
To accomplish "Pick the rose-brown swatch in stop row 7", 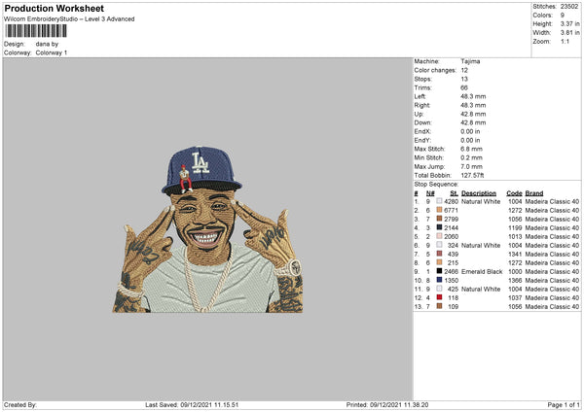I will pyautogui.click(x=439, y=254).
